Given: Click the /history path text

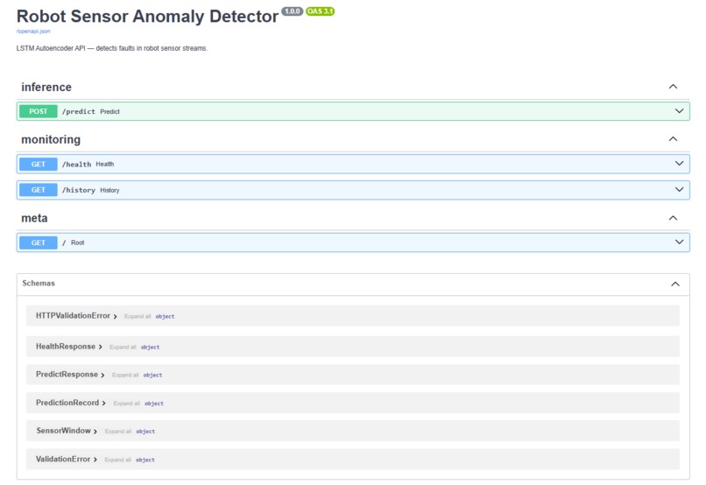Looking at the screenshot, I should tap(78, 190).
